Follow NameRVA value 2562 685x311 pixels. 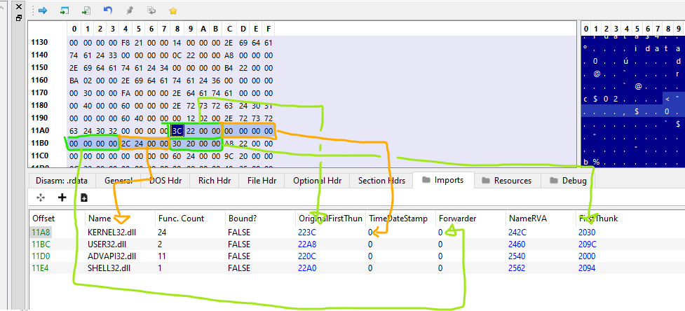coord(517,268)
